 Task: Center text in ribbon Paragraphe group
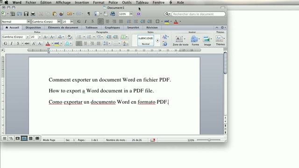point(85,43)
